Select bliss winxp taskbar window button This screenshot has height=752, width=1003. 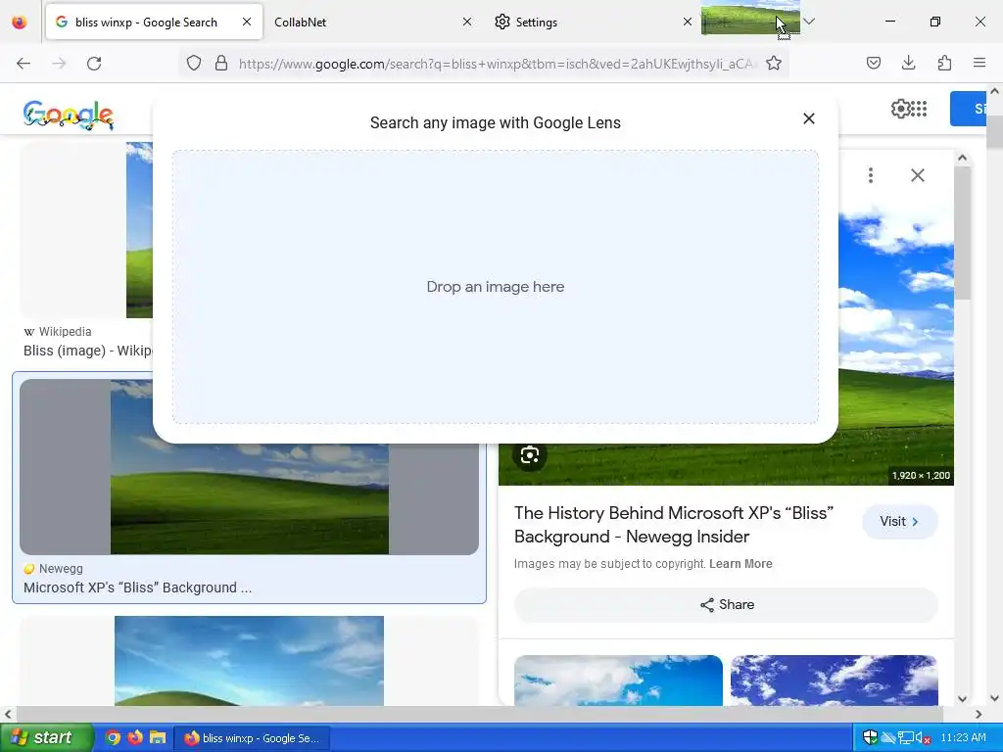click(x=254, y=738)
